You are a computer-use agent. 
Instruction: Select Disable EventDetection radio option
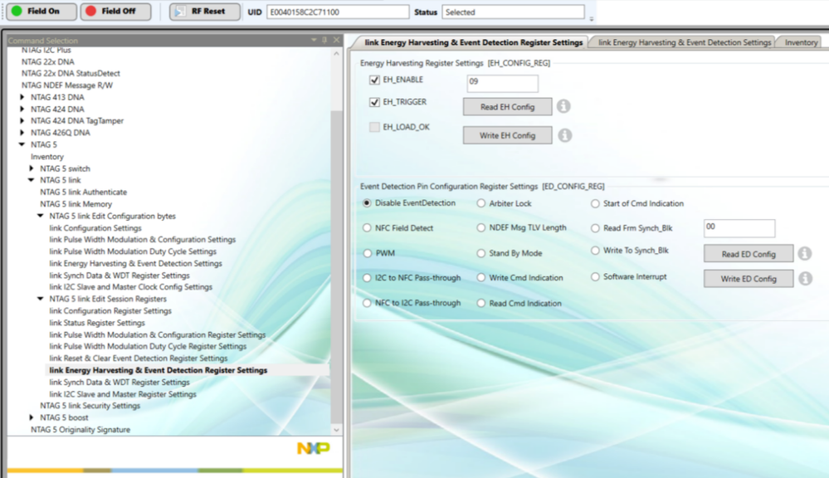coord(367,203)
